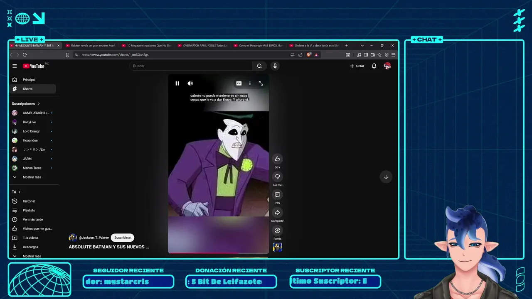This screenshot has height=299, width=532.
Task: Click the Brave Rewards triangle icon
Action: point(316,54)
